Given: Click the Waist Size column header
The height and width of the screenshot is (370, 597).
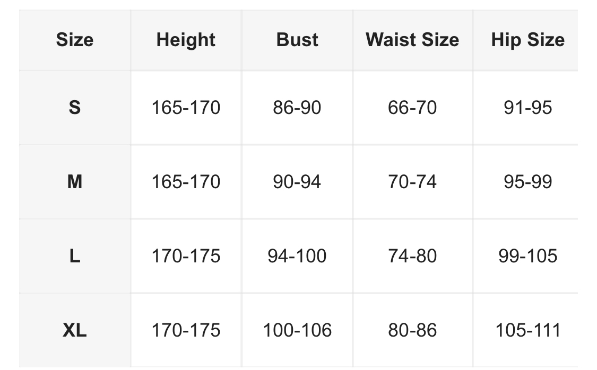Looking at the screenshot, I should pyautogui.click(x=412, y=40).
